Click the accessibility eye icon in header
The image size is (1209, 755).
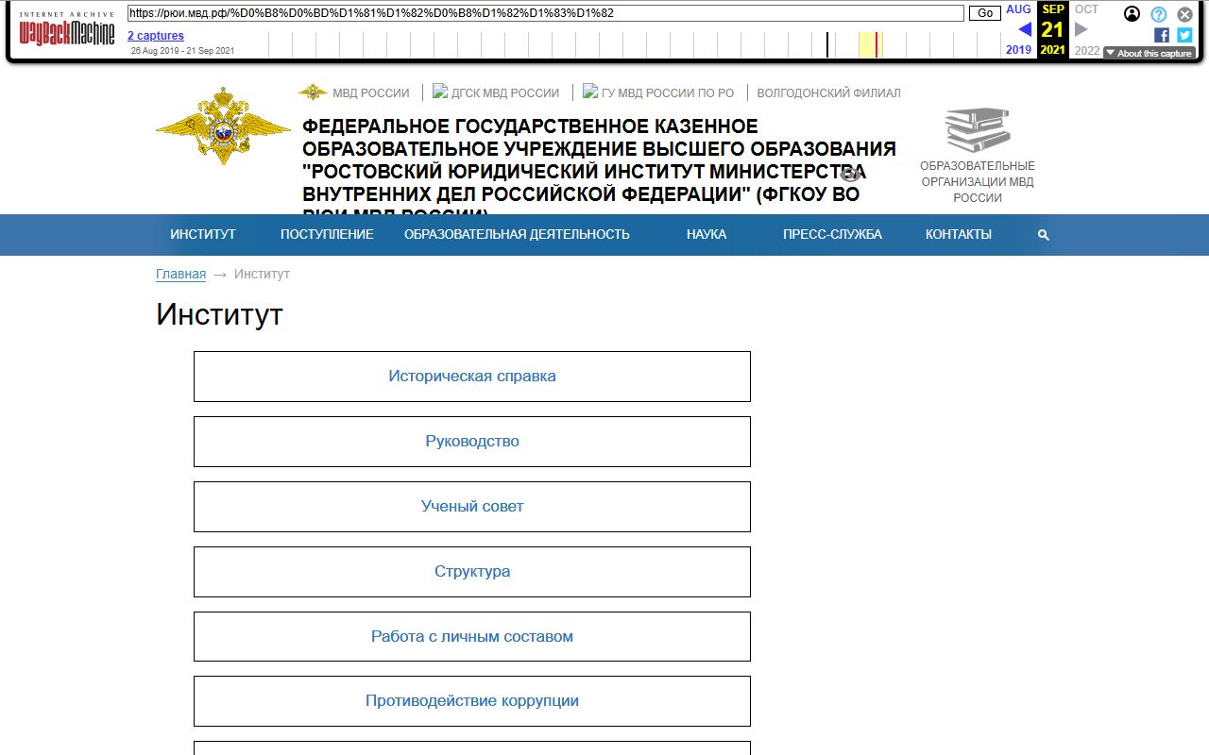[850, 174]
